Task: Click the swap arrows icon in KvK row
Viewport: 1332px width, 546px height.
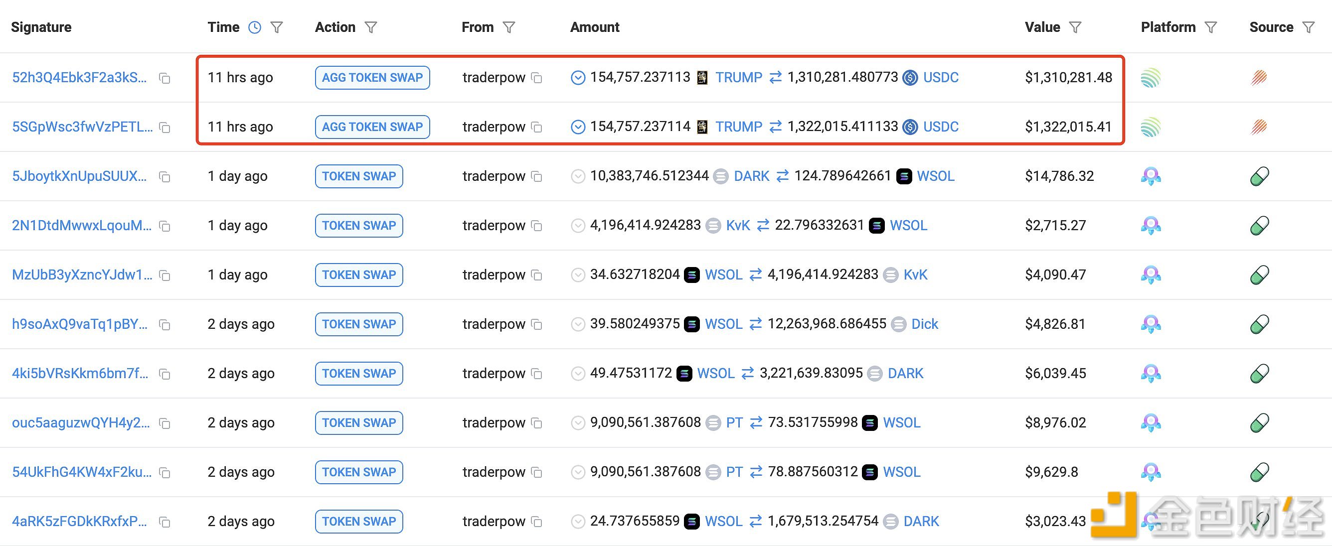Action: 763,226
